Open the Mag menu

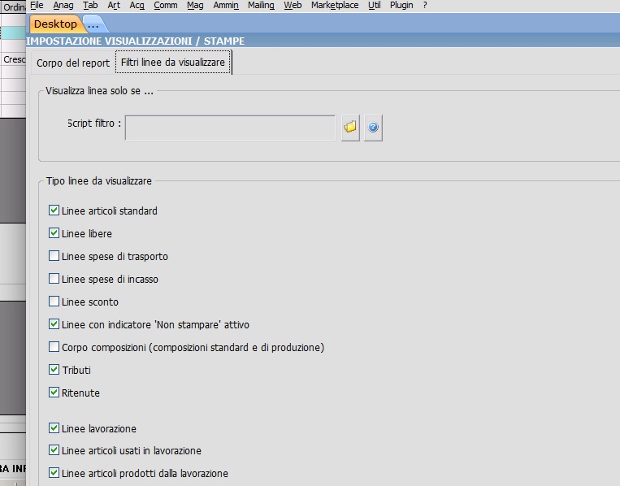[195, 5]
